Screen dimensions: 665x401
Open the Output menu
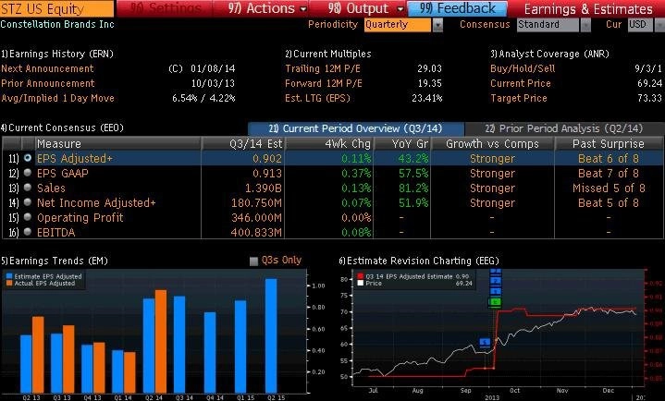(365, 8)
